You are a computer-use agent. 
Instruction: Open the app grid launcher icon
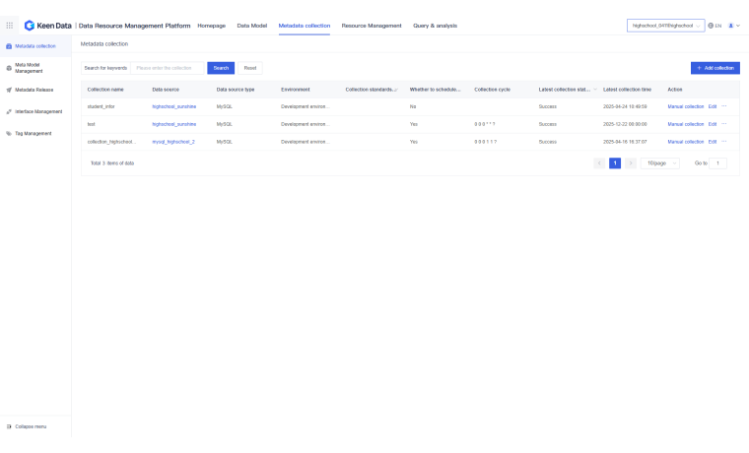click(x=10, y=26)
